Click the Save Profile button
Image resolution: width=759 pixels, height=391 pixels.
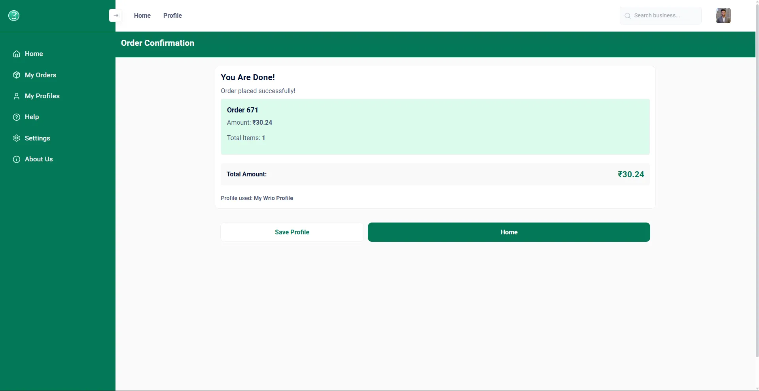[x=292, y=232]
